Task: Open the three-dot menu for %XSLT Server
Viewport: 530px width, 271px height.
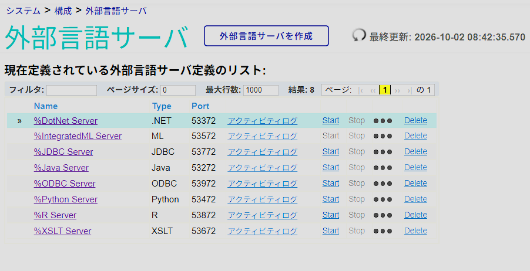Action: 383,232
